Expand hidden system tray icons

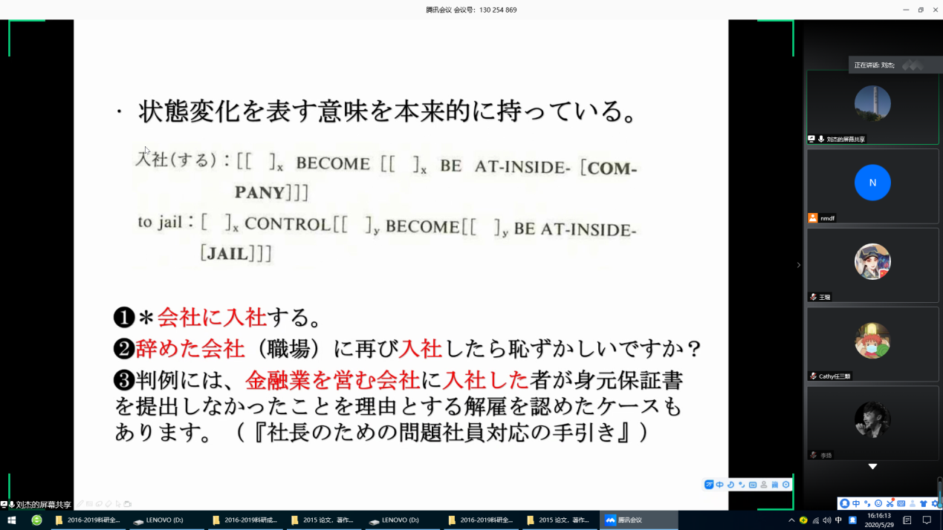pos(791,520)
